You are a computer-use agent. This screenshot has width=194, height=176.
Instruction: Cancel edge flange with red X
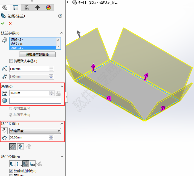pos(10,23)
